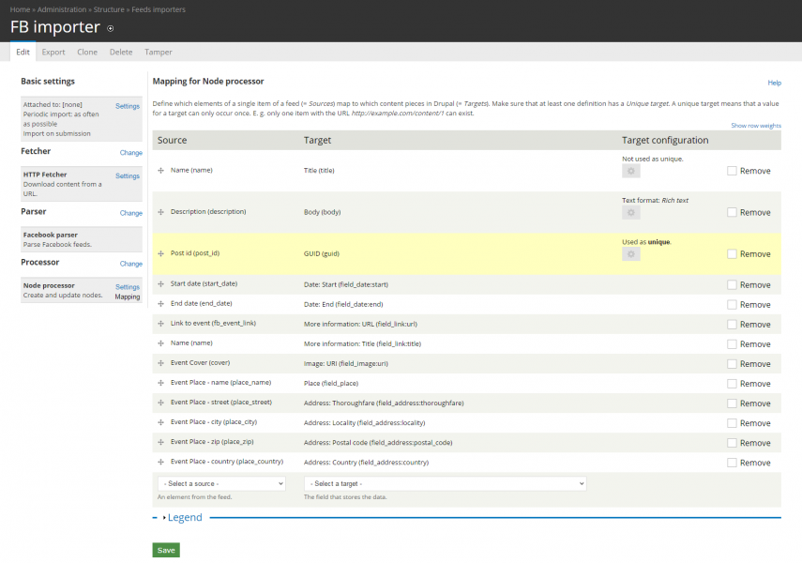Screen dimensions: 802x563
Task: Click Show row weights link
Action: [756, 126]
